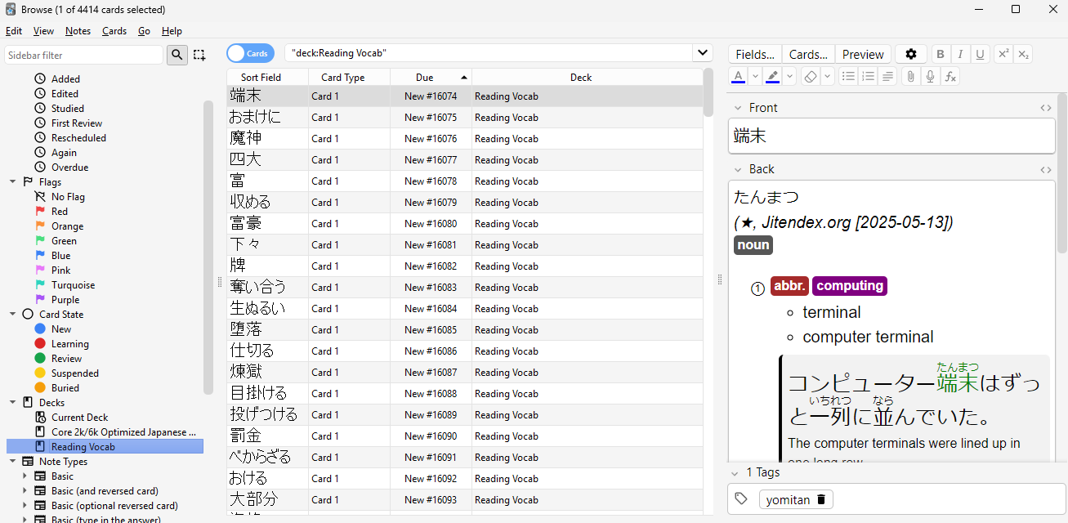This screenshot has height=523, width=1068.
Task: Open the Go menu
Action: [144, 31]
